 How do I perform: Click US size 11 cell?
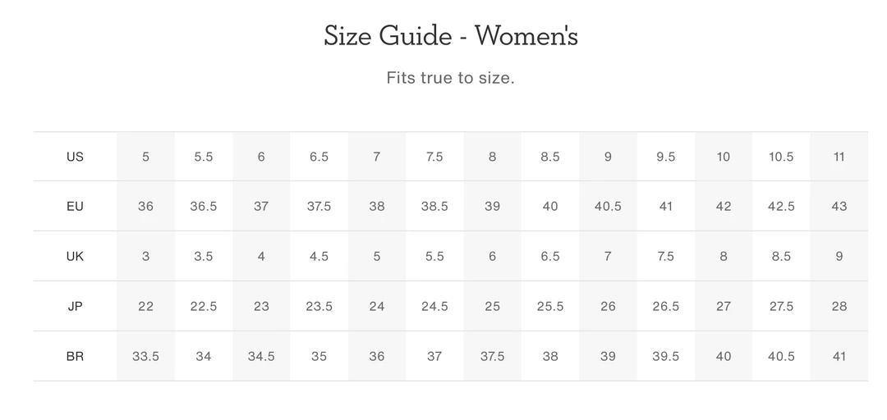tap(839, 157)
